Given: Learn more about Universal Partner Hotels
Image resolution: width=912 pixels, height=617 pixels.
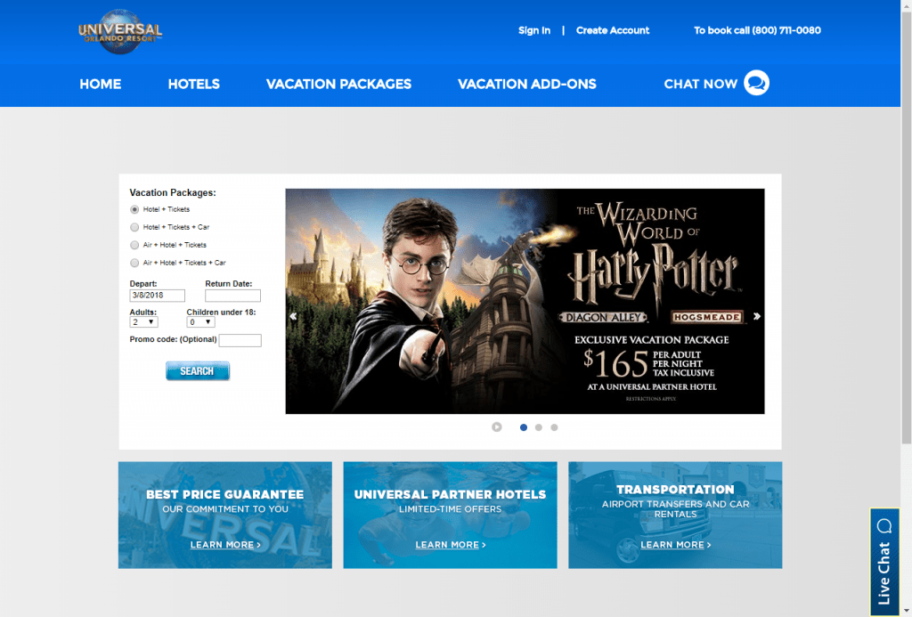Looking at the screenshot, I should (450, 545).
